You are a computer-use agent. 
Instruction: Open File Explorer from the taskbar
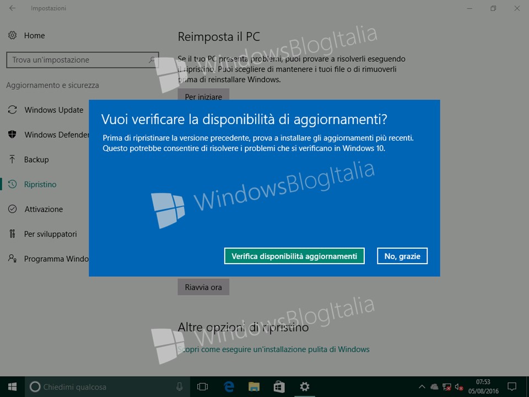coord(253,387)
